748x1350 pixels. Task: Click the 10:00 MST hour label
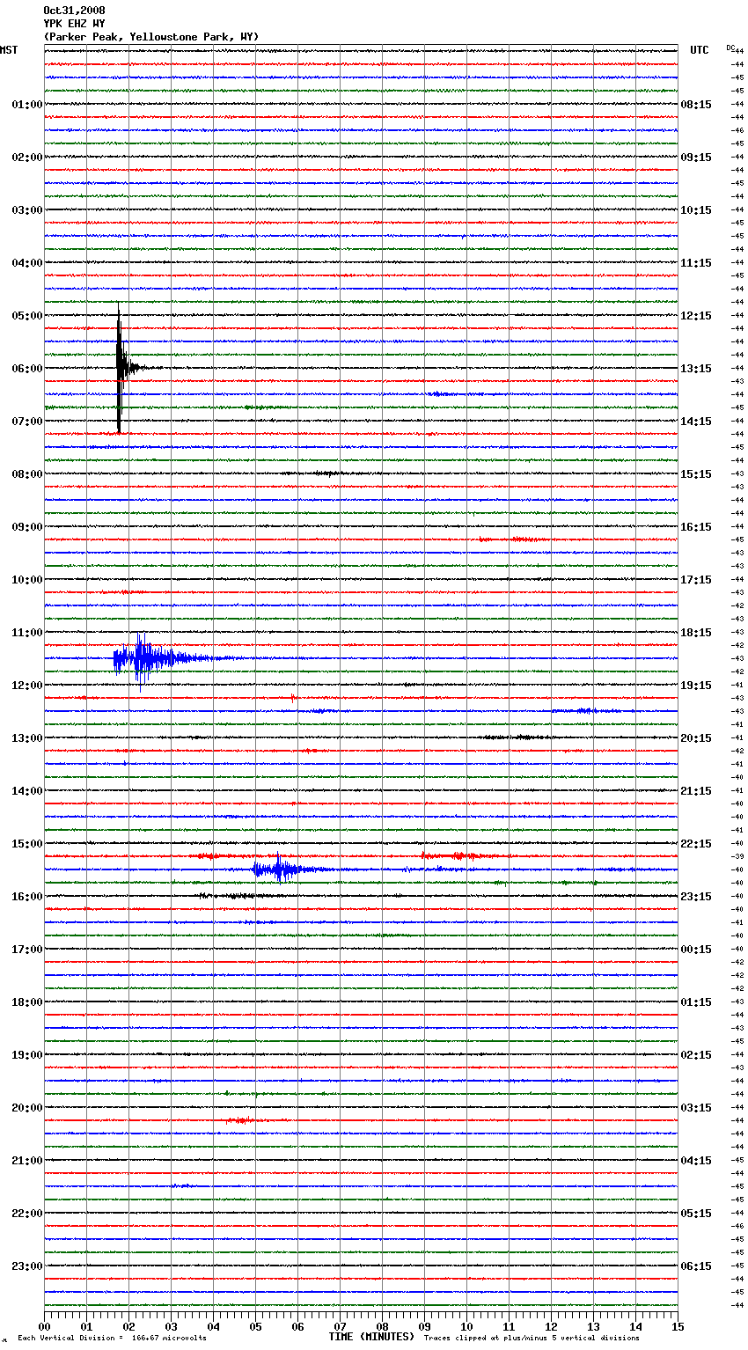pyautogui.click(x=27, y=580)
